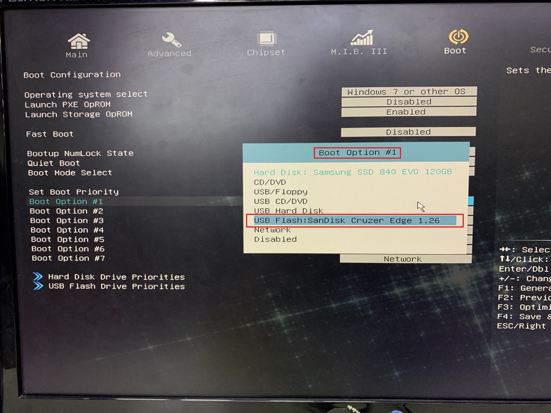Click arrow icon beside Hard Disk Drive Priorities
This screenshot has width=551, height=413.
pos(38,276)
